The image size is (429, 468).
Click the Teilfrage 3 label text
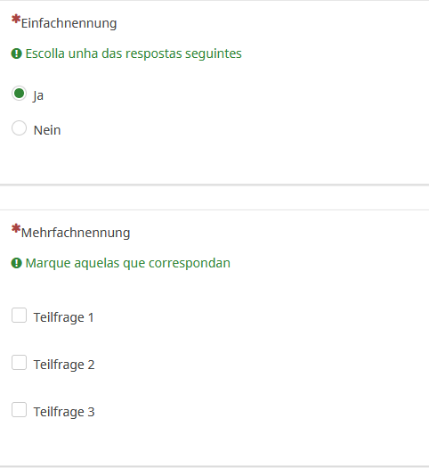click(x=64, y=412)
